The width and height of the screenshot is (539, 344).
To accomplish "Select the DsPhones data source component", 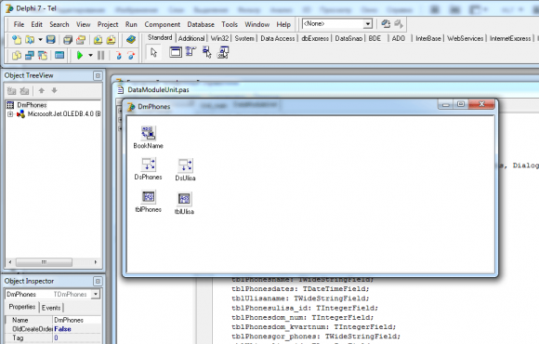I will (x=148, y=169).
